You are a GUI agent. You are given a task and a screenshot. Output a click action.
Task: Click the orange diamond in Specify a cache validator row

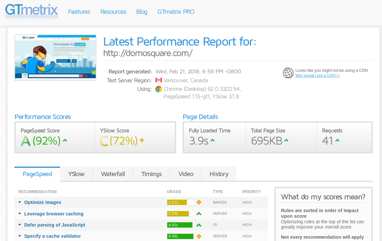tap(199, 236)
